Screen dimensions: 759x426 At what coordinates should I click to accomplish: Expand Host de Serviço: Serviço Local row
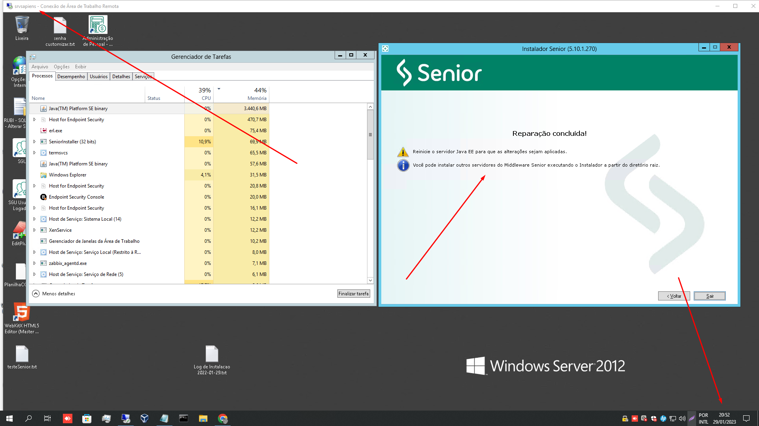point(34,252)
